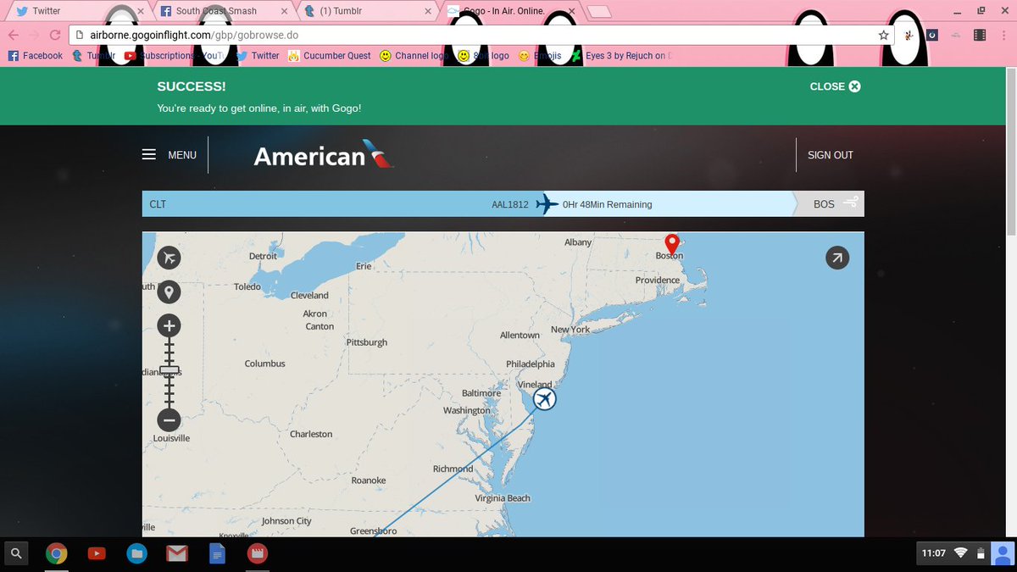
Task: Open the Channel logo bookmark
Action: pyautogui.click(x=414, y=55)
